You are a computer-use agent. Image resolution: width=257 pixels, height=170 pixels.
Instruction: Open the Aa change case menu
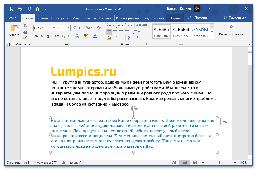pos(89,28)
